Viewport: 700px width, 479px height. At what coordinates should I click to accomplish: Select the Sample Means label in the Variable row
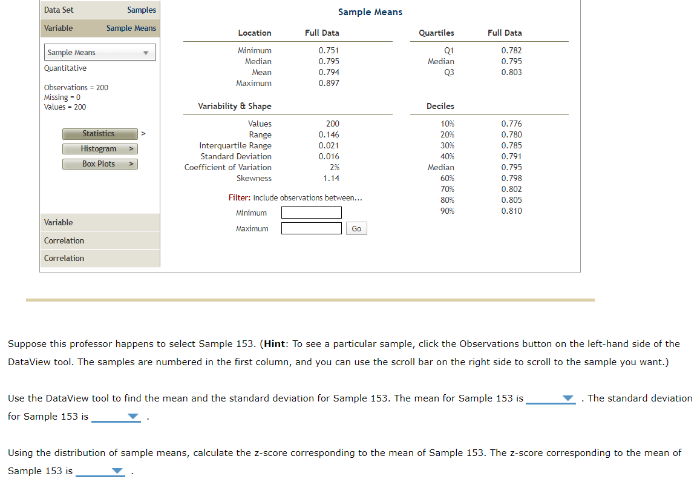coord(131,28)
